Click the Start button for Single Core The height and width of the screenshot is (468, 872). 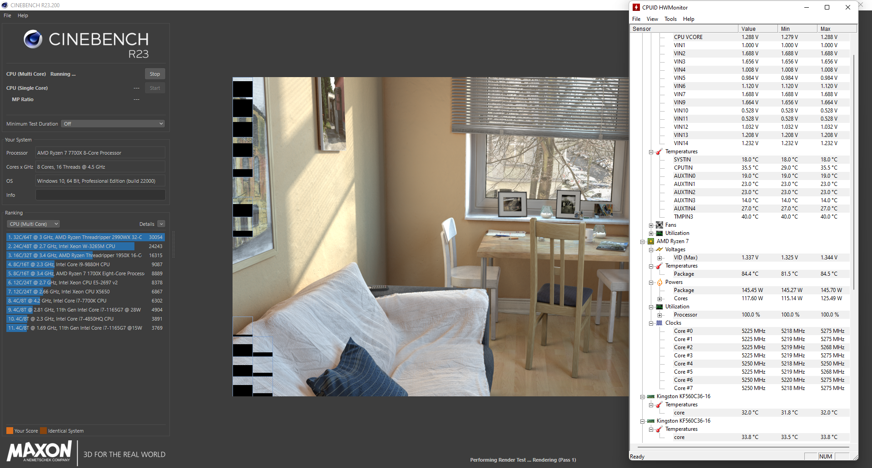click(155, 88)
